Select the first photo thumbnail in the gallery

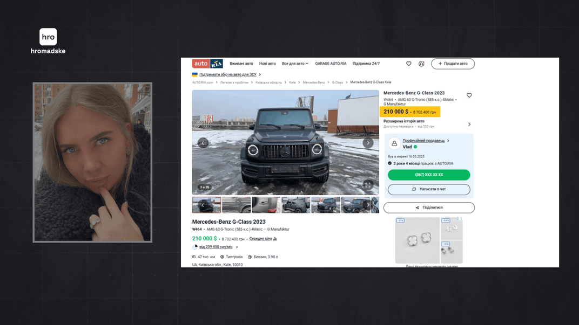pos(207,204)
